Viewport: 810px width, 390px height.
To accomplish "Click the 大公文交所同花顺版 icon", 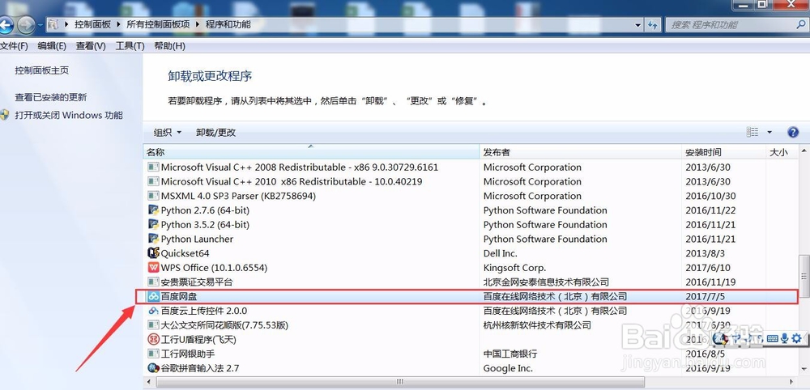I will [x=153, y=325].
